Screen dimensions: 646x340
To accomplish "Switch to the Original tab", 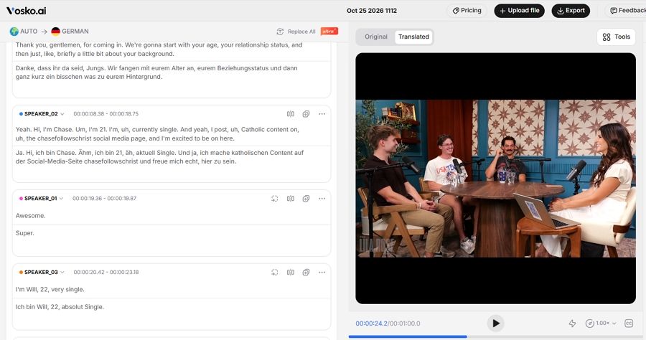I will point(375,37).
